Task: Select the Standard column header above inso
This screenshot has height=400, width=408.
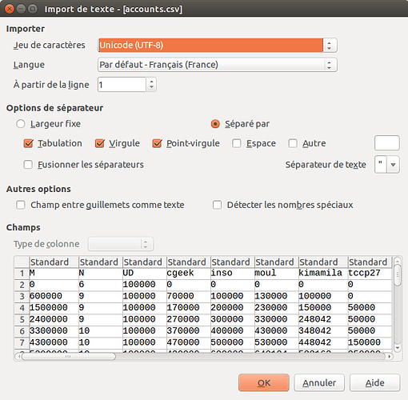Action: click(232, 262)
